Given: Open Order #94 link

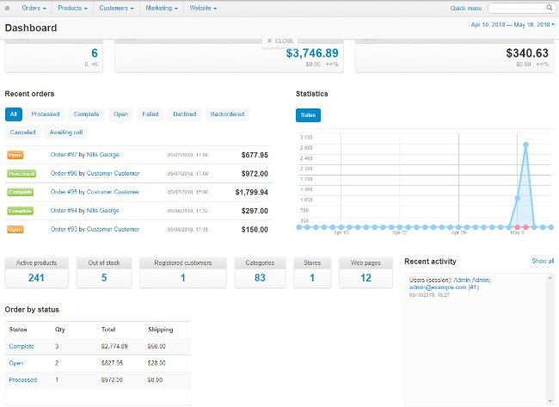Looking at the screenshot, I should pyautogui.click(x=64, y=210).
